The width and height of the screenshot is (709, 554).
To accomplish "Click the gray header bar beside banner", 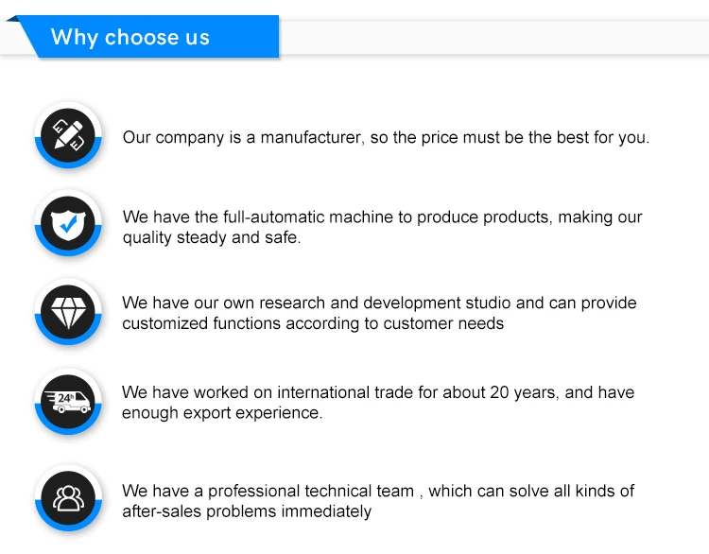I will (492, 38).
